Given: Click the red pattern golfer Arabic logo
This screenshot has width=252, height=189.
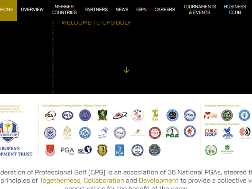Looking at the screenshot, I should click(x=245, y=132).
